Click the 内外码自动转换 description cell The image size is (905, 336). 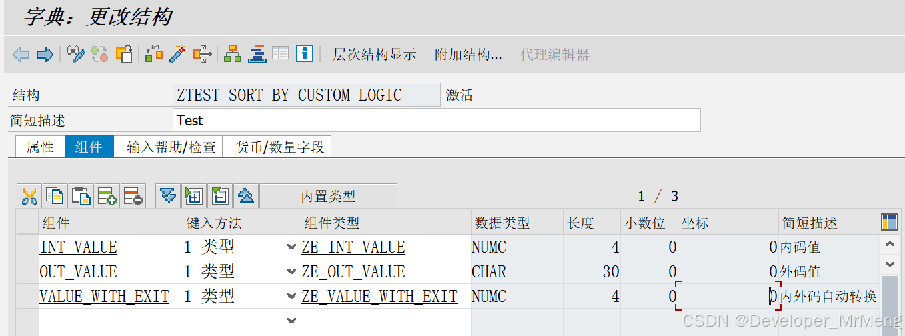pos(830,297)
